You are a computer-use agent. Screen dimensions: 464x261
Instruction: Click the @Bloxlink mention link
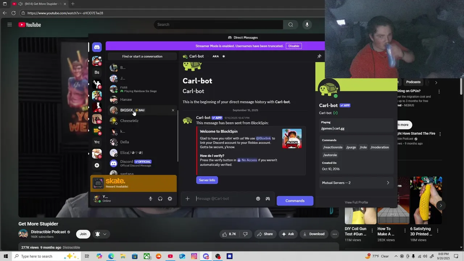point(263,138)
